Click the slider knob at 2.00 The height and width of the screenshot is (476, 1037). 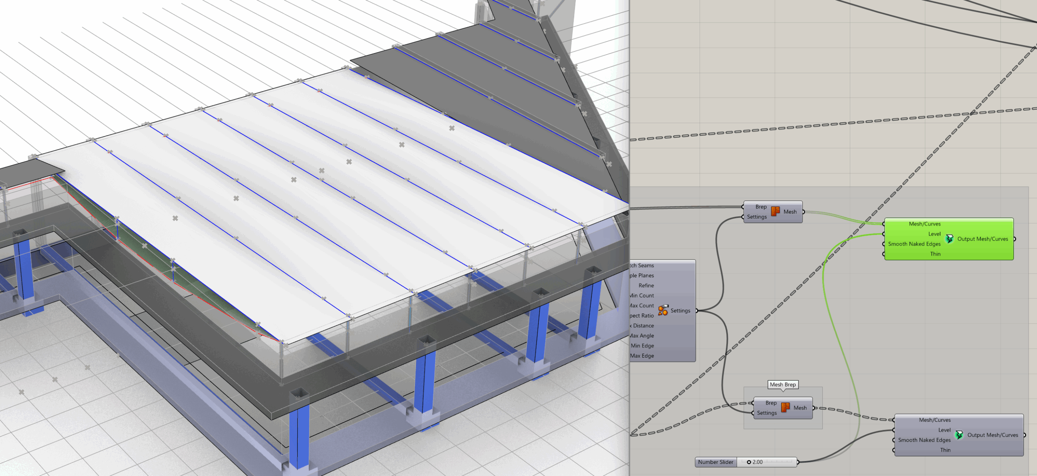point(749,462)
